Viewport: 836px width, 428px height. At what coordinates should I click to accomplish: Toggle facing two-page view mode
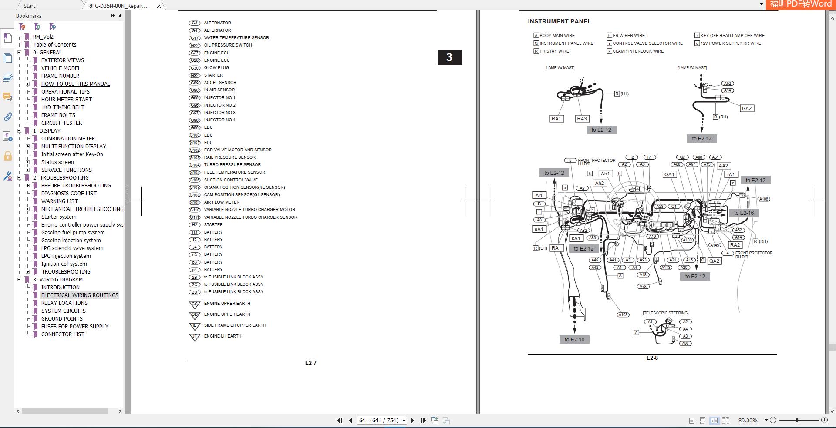pos(714,420)
